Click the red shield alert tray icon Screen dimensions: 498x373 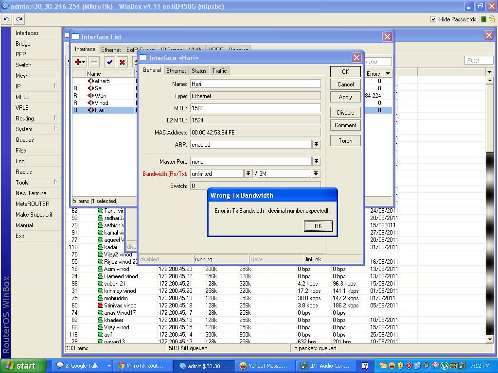pos(409,366)
